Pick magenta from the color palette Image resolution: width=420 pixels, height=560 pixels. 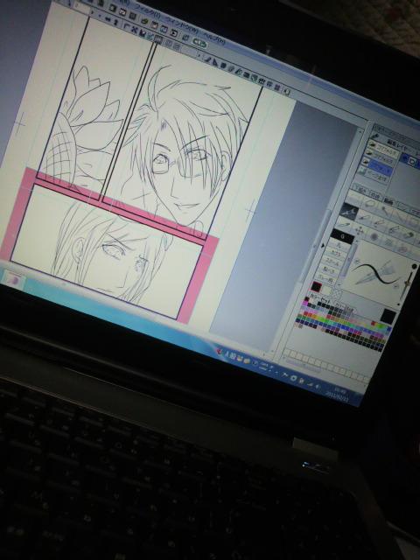click(x=304, y=304)
